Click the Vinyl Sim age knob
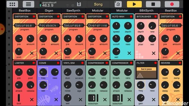189x106 pixels. [79, 85]
